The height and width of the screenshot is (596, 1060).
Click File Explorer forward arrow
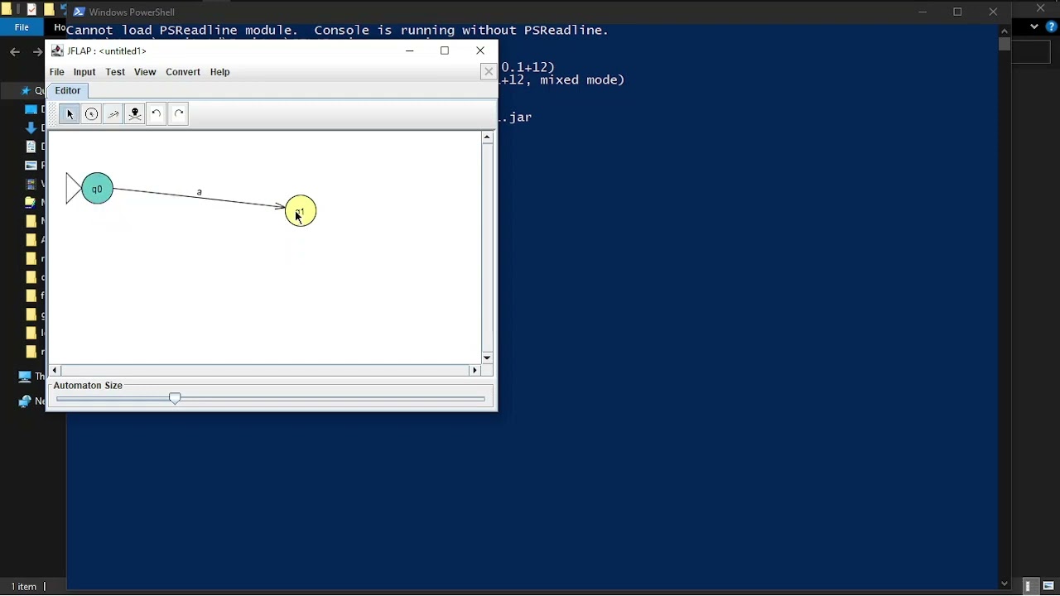tap(37, 52)
